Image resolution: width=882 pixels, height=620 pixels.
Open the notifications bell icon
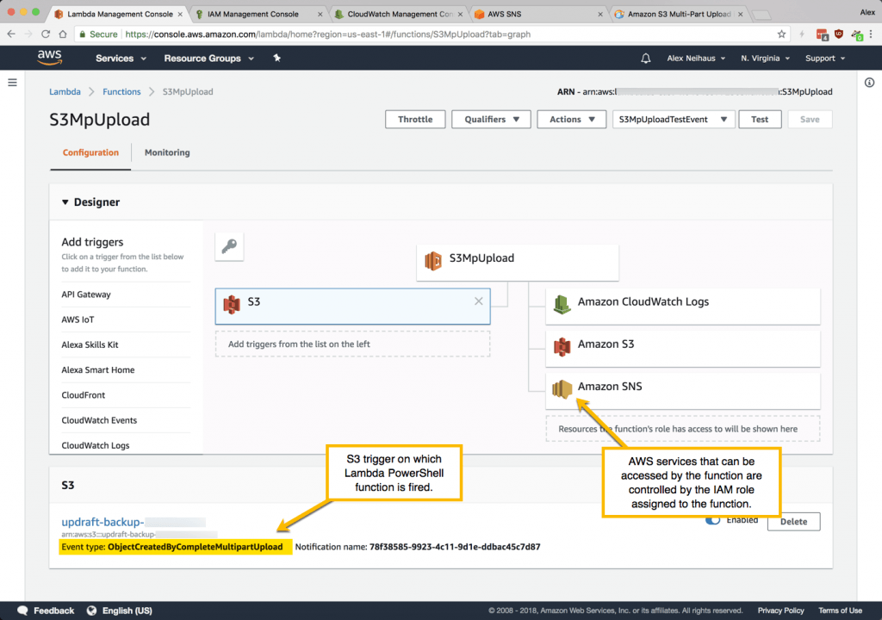645,58
